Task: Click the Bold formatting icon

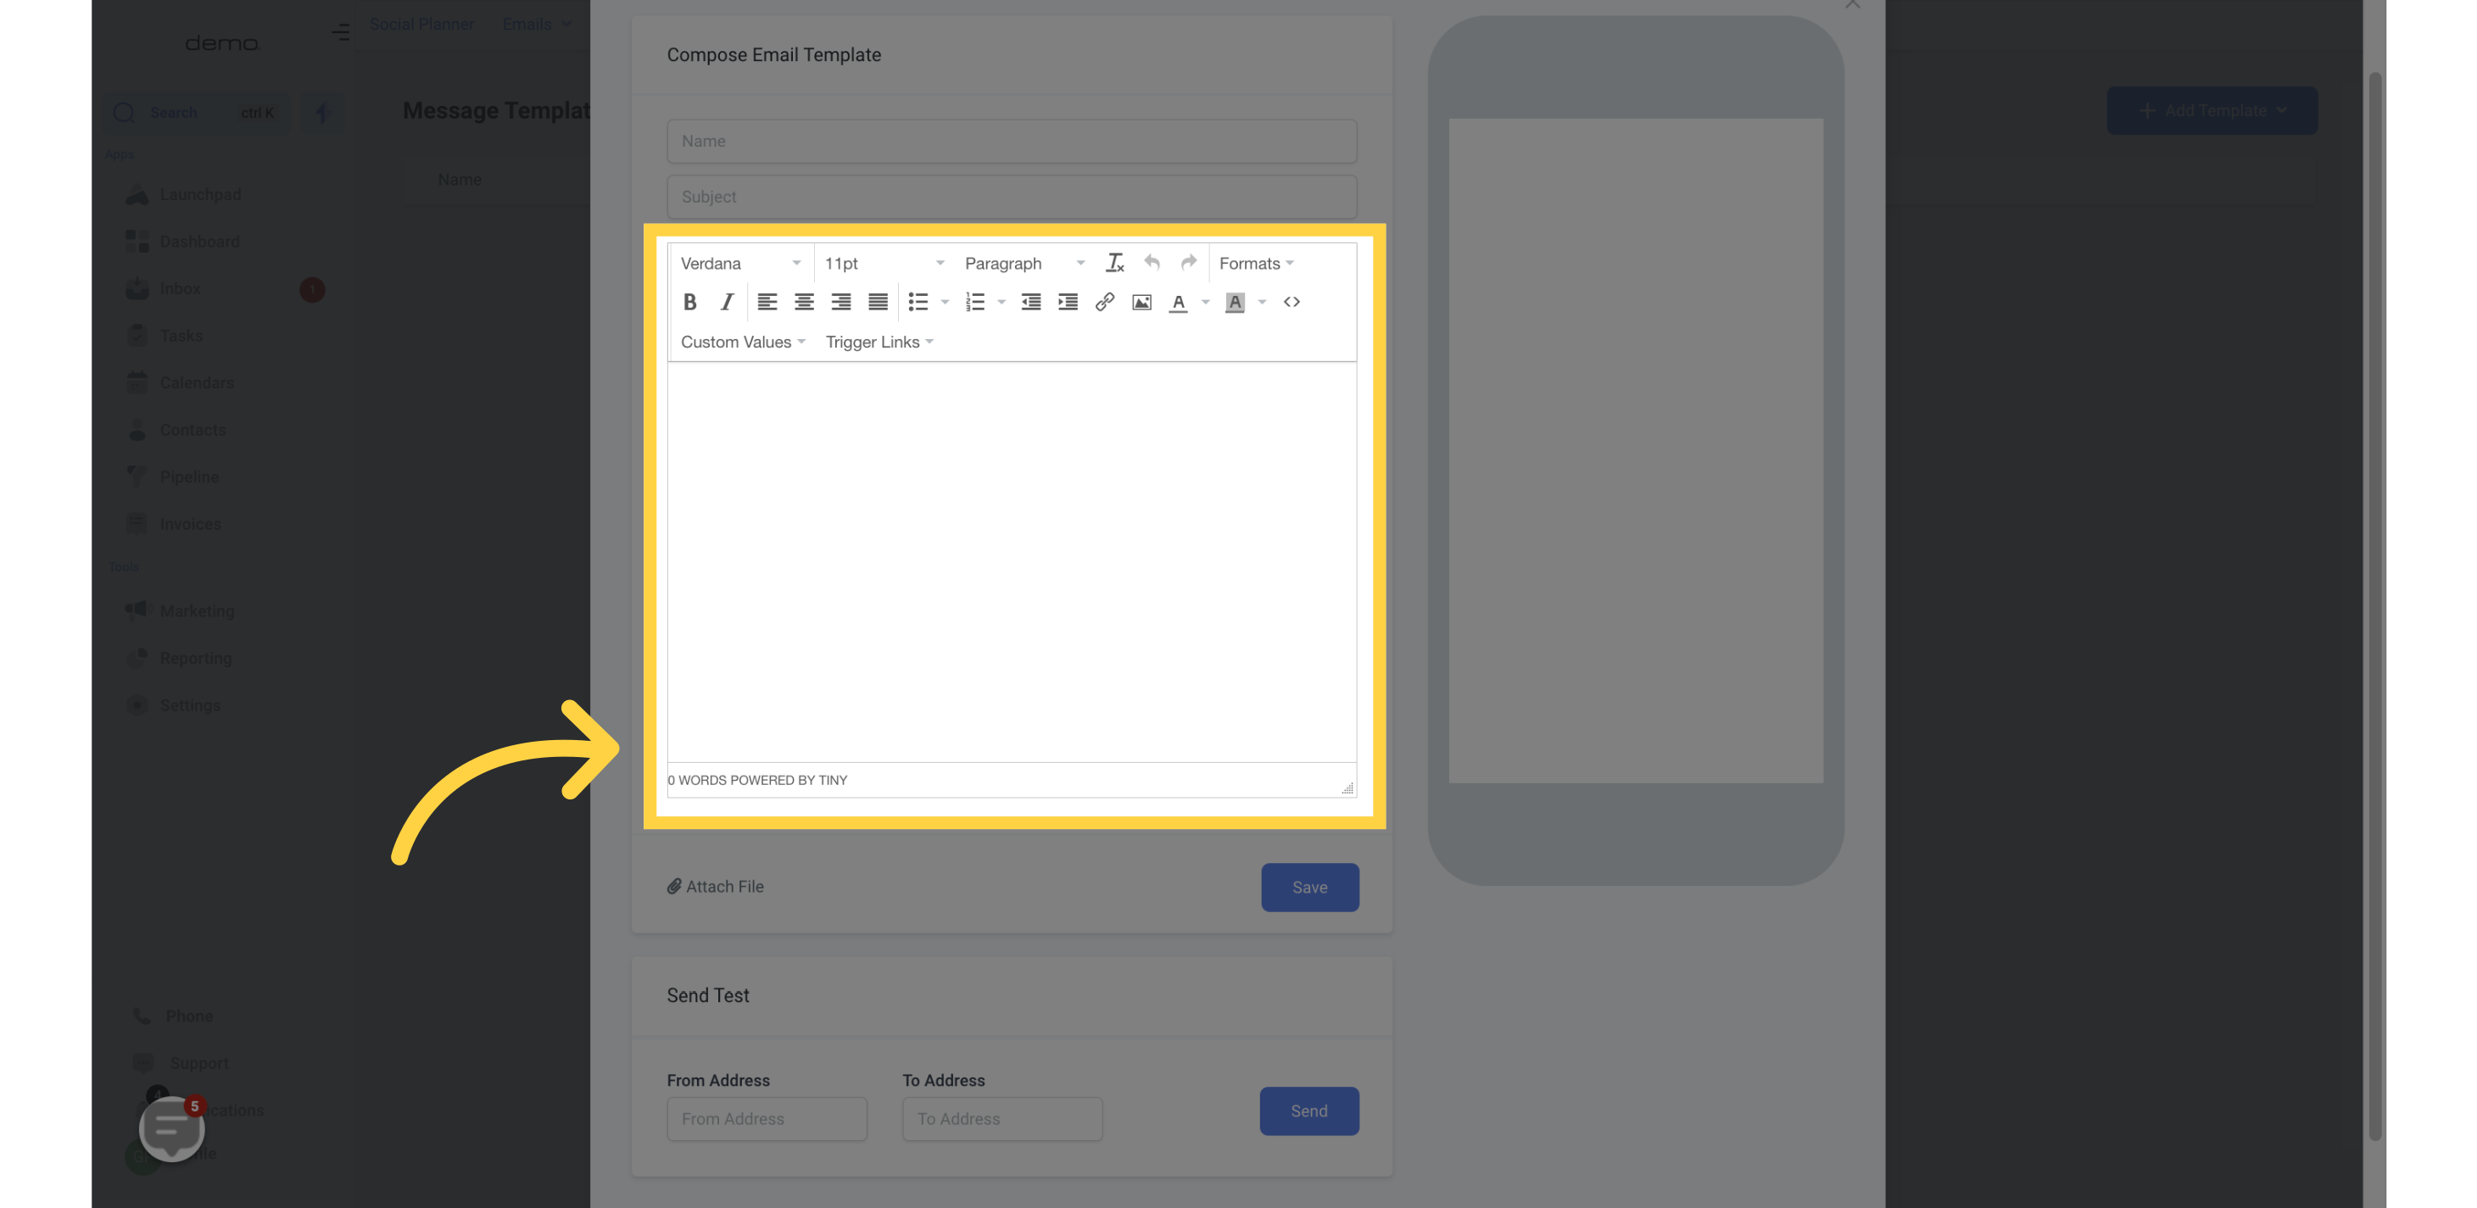Action: click(x=690, y=302)
